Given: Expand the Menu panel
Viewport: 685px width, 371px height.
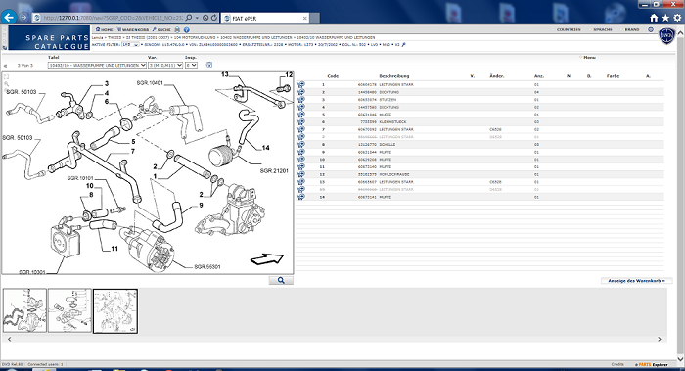Looking at the screenshot, I should point(587,57).
